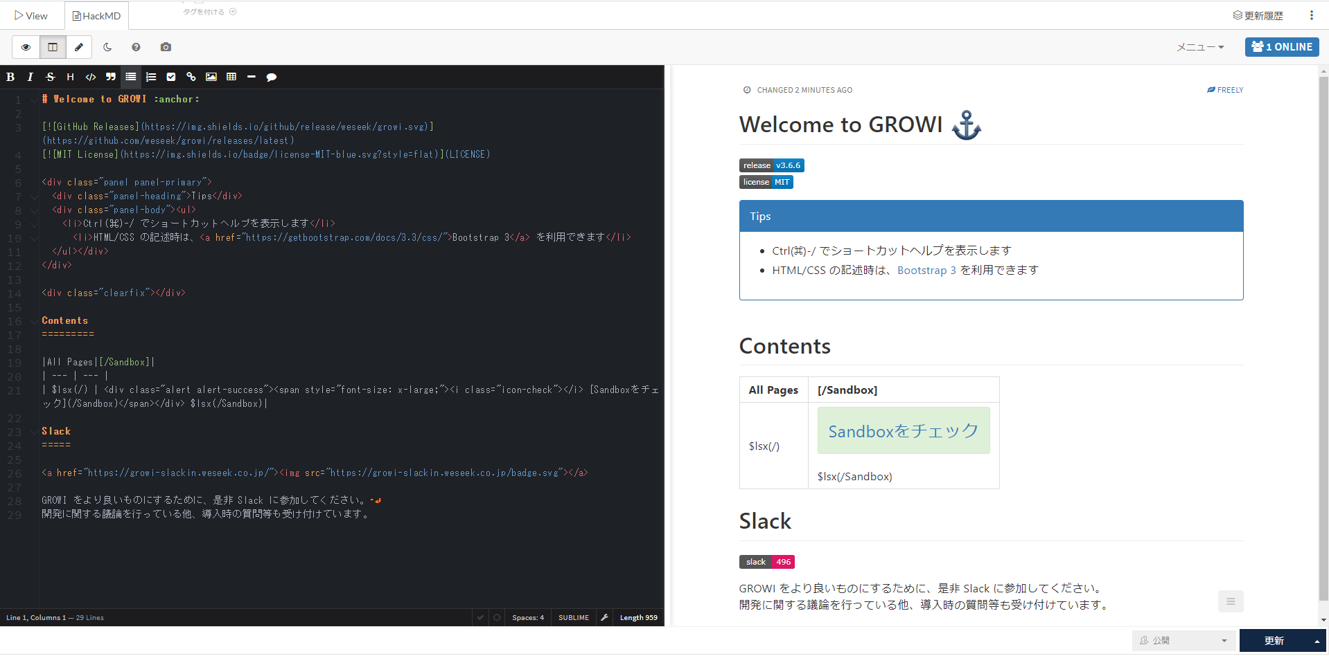1329x656 pixels.
Task: Click the FREELY permission label
Action: (1225, 90)
